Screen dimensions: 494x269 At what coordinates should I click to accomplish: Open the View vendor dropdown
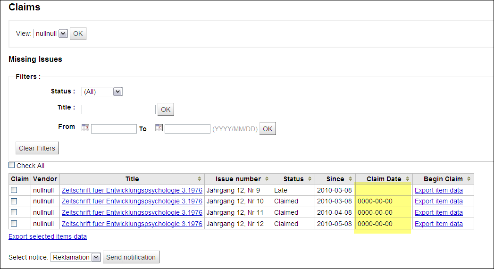coord(51,34)
